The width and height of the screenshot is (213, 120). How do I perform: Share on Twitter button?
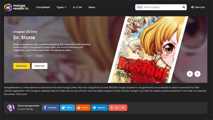[x=67, y=108]
